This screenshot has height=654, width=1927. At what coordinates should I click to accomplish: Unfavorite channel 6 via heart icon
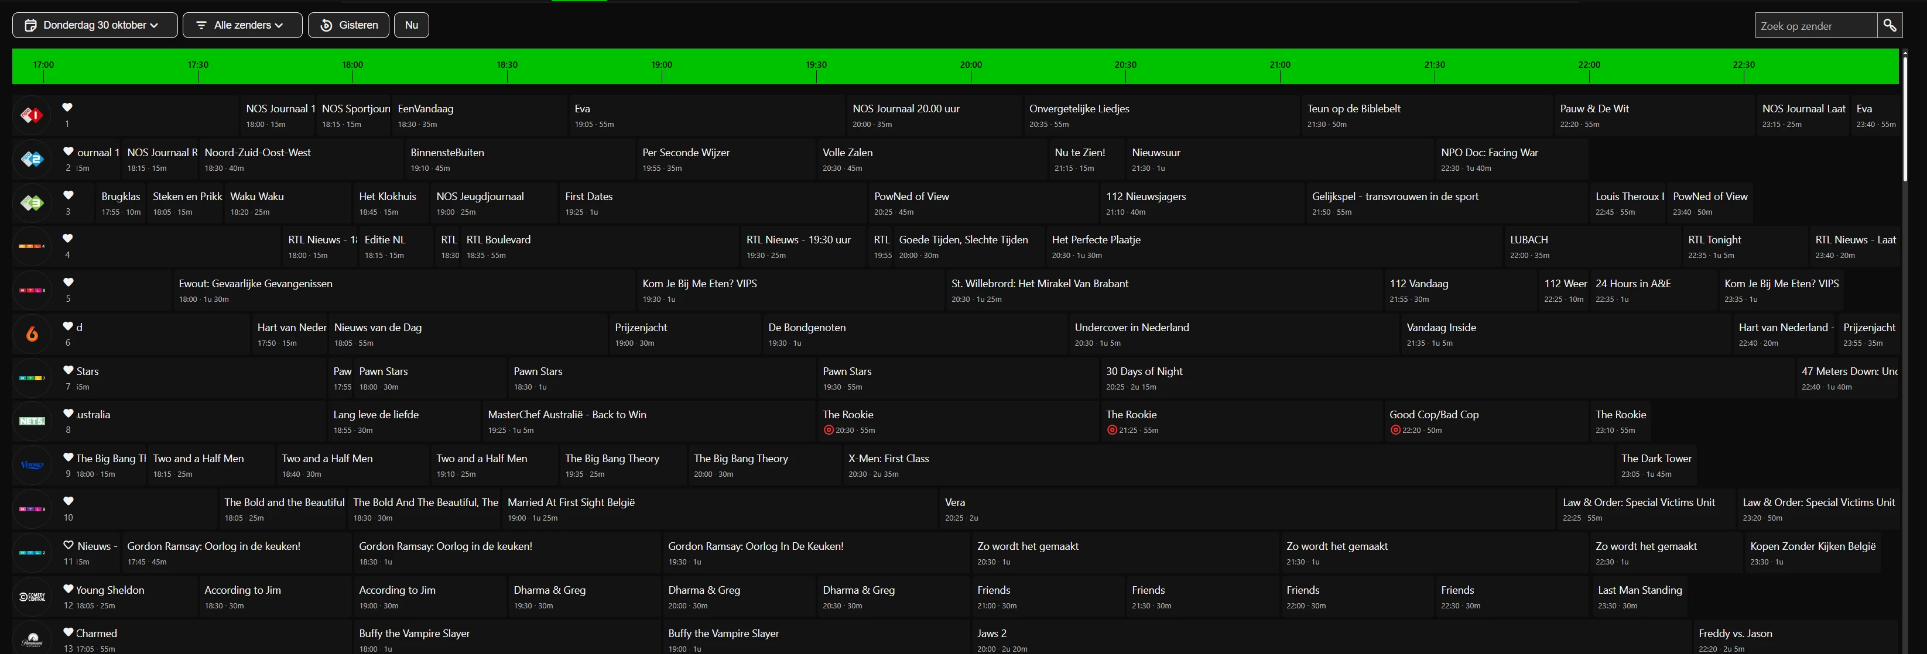[68, 326]
